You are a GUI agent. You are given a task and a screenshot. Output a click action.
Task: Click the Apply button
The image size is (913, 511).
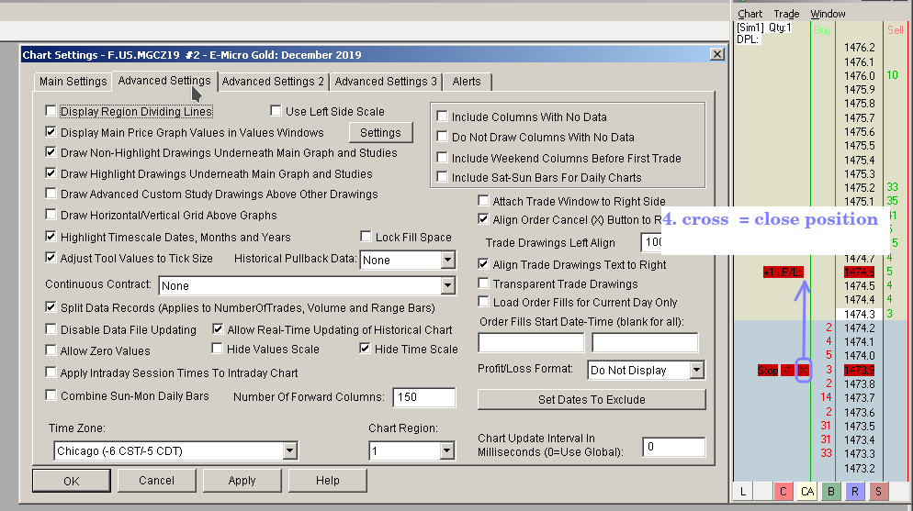tap(242, 481)
